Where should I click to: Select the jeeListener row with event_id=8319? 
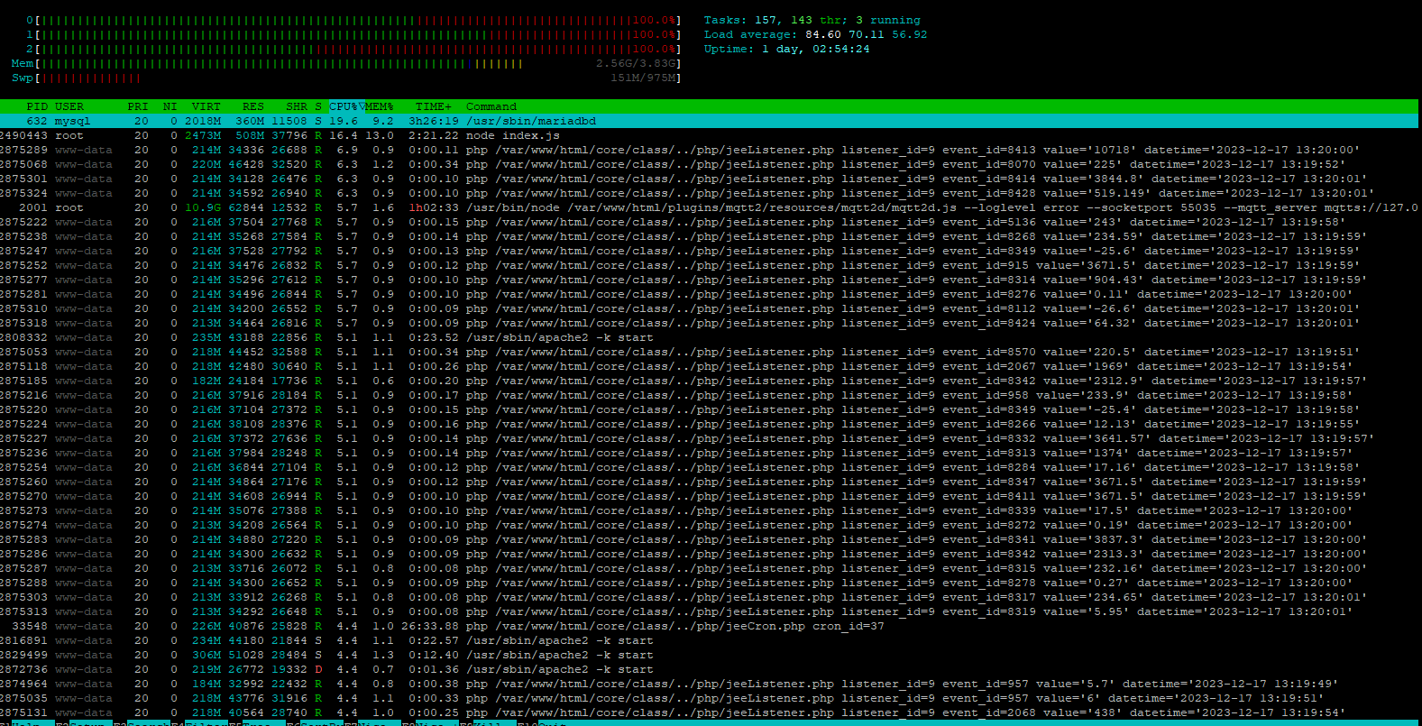tap(709, 611)
